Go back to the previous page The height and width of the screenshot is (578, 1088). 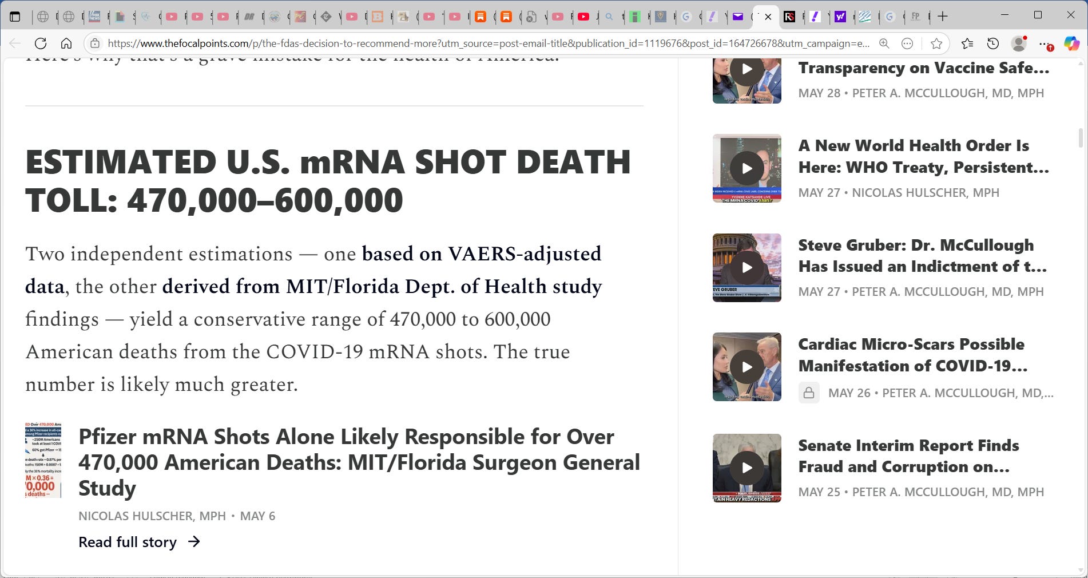click(x=15, y=43)
